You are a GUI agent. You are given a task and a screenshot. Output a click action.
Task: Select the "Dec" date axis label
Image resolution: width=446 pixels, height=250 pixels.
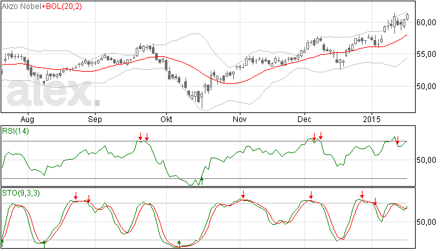tap(304, 119)
